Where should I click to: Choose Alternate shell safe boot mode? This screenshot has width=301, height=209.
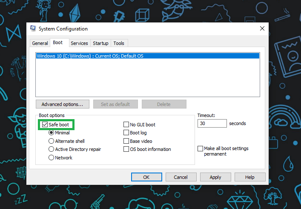(x=51, y=141)
